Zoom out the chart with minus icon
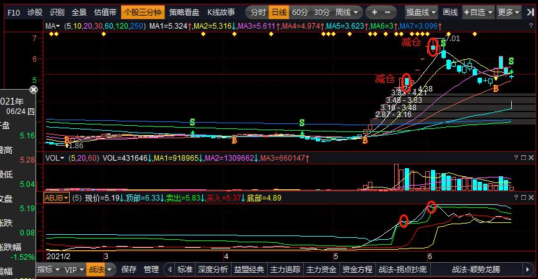The image size is (538, 279). click(x=388, y=12)
